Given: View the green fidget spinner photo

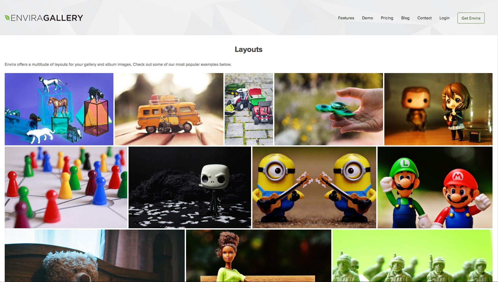Looking at the screenshot, I should (328, 109).
